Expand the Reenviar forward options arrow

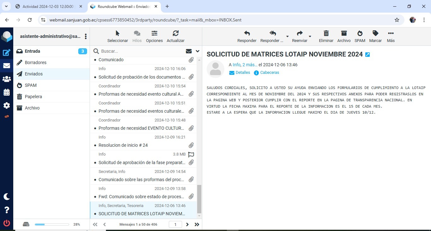coord(310,37)
